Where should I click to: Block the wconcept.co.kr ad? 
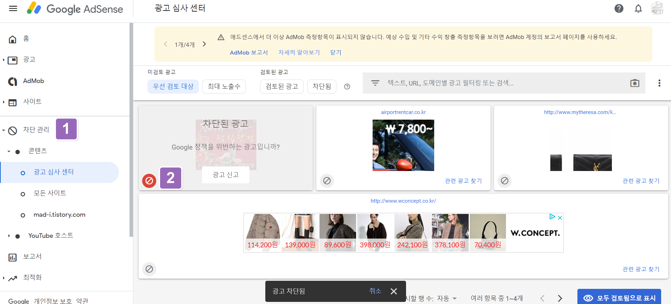pyautogui.click(x=149, y=269)
